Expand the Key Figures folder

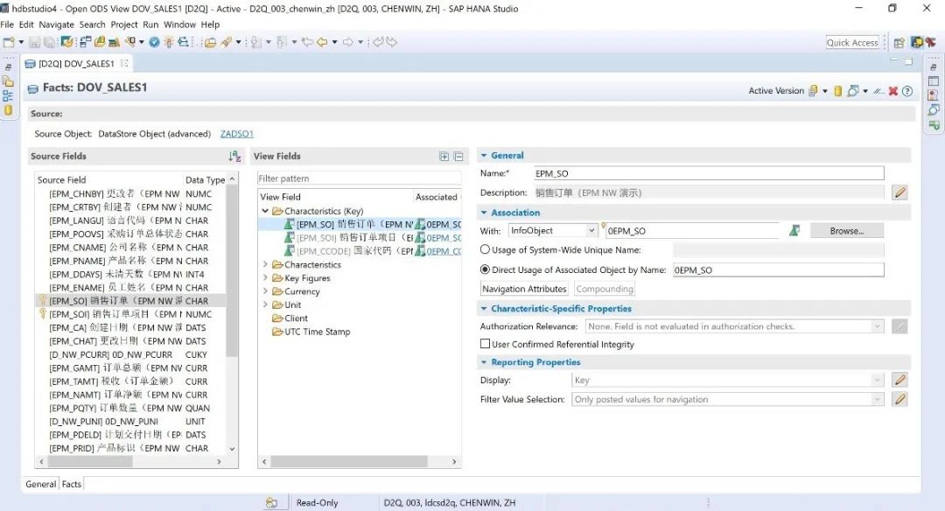[265, 277]
